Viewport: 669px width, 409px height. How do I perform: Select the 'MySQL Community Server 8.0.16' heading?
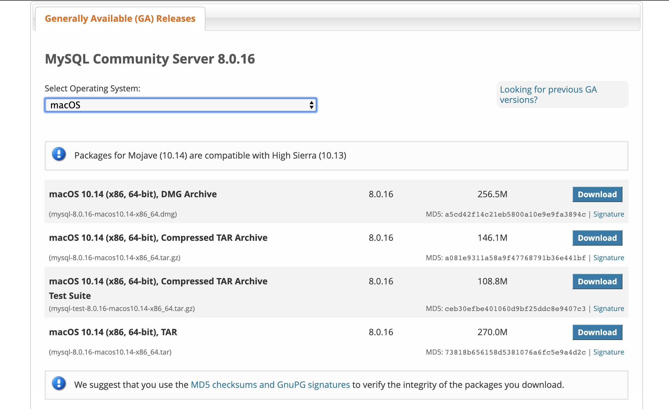[x=150, y=59]
